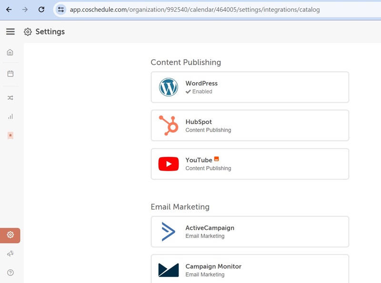Choose the Campaign Monitor integration
Image resolution: width=381 pixels, height=283 pixels.
click(x=250, y=270)
